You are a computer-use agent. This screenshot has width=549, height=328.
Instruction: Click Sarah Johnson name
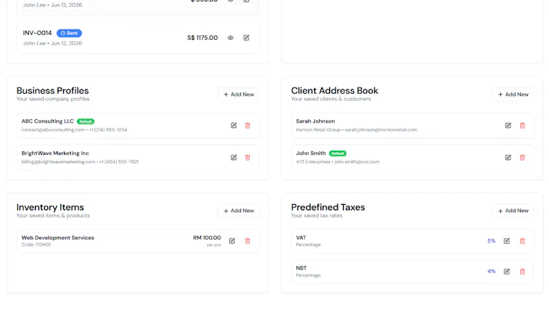[316, 121]
